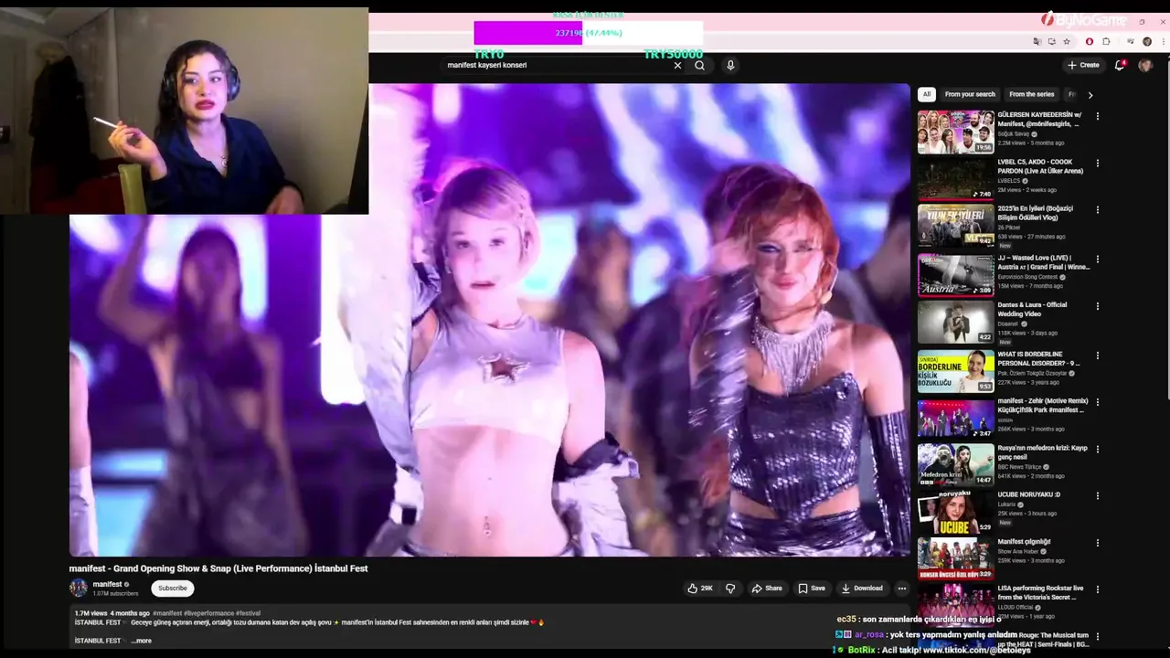The image size is (1170, 658).
Task: Open browser media controls icon
Action: (x=1131, y=41)
